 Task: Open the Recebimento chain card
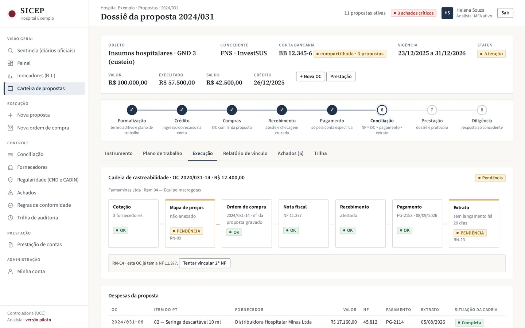click(361, 223)
